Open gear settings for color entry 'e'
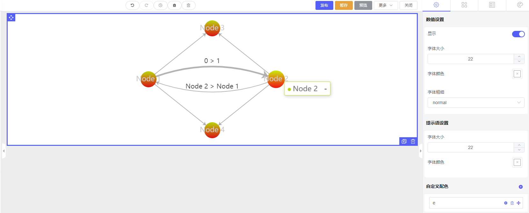Viewport: 529px width, 213px height. coord(506,203)
